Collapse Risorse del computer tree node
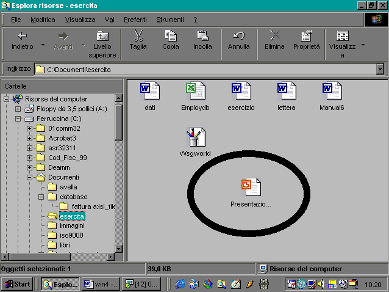 coord(6,100)
